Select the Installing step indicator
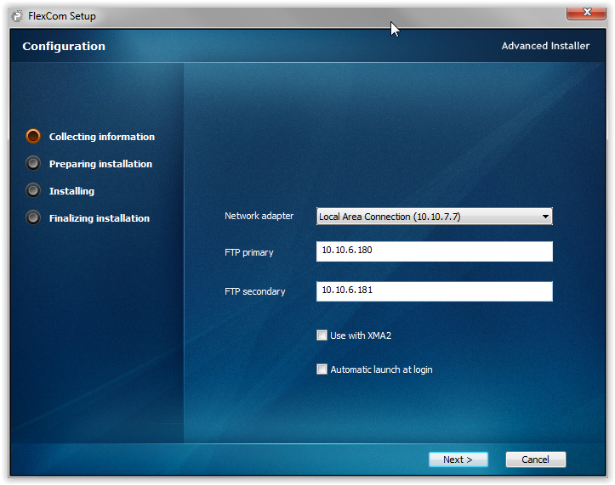 point(33,190)
